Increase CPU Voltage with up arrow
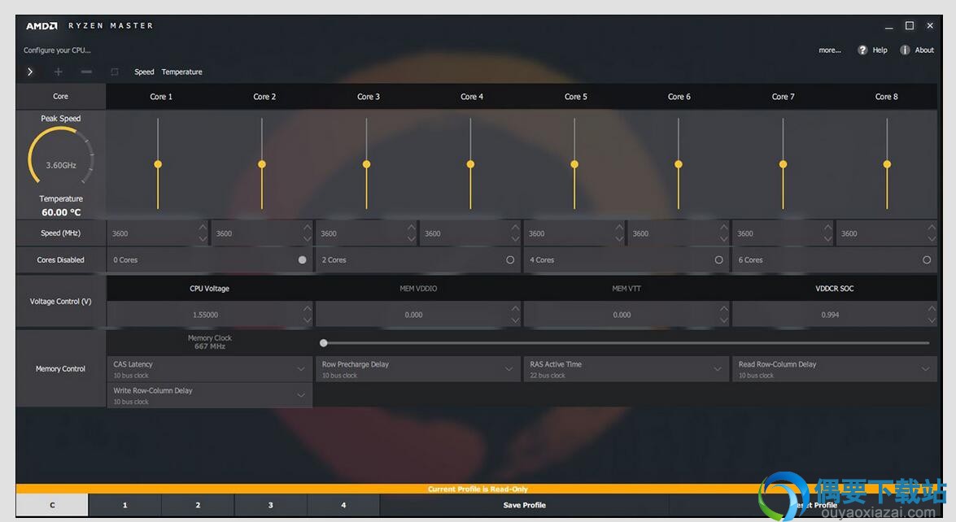Screen dimensions: 956x522 (308, 309)
